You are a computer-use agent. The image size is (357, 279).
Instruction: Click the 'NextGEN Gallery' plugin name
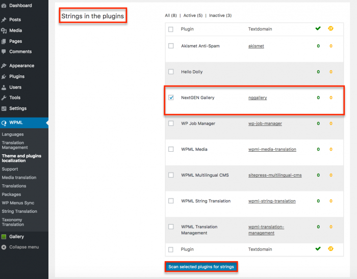198,98
